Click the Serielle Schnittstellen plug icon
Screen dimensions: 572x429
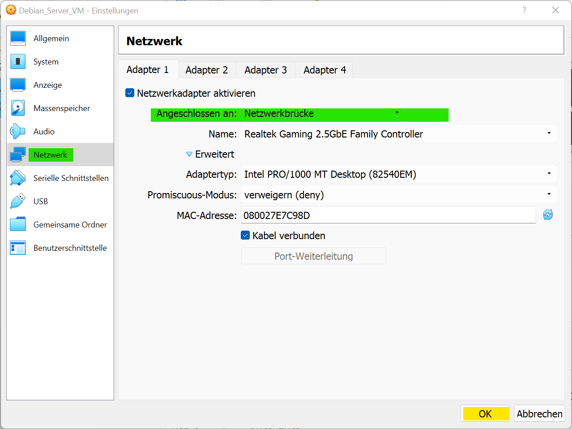pyautogui.click(x=18, y=178)
